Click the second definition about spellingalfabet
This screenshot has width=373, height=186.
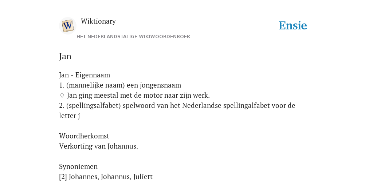point(177,110)
